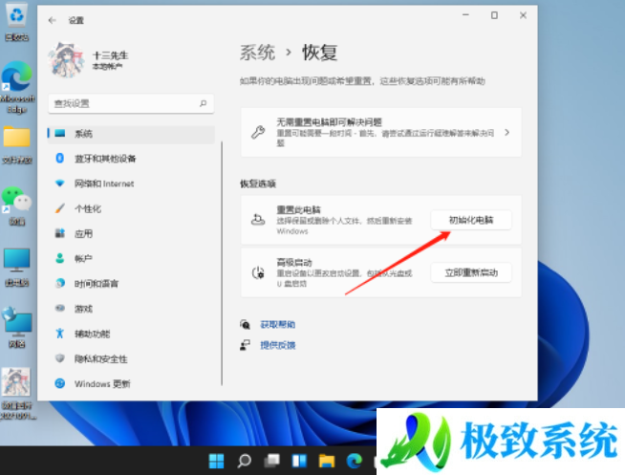Screen dimensions: 625x475
Task: Open the Windows Start button in taskbar
Action: point(216,461)
